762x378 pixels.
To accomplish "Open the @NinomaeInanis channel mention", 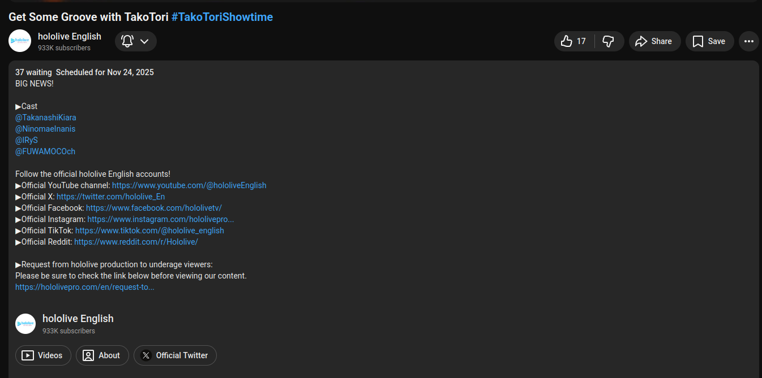I will (x=45, y=129).
